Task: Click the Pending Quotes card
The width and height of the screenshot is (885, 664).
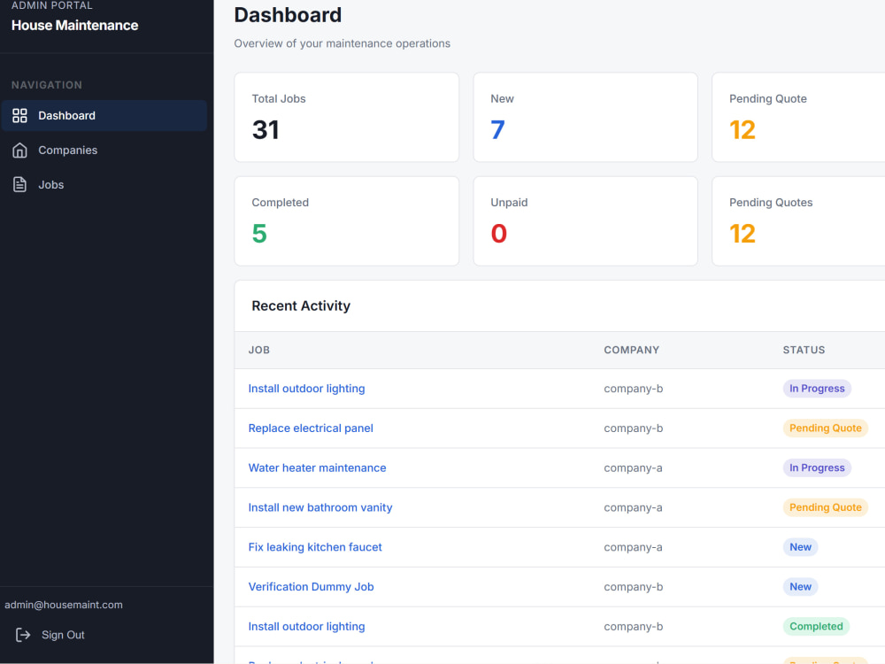Action: pos(798,220)
